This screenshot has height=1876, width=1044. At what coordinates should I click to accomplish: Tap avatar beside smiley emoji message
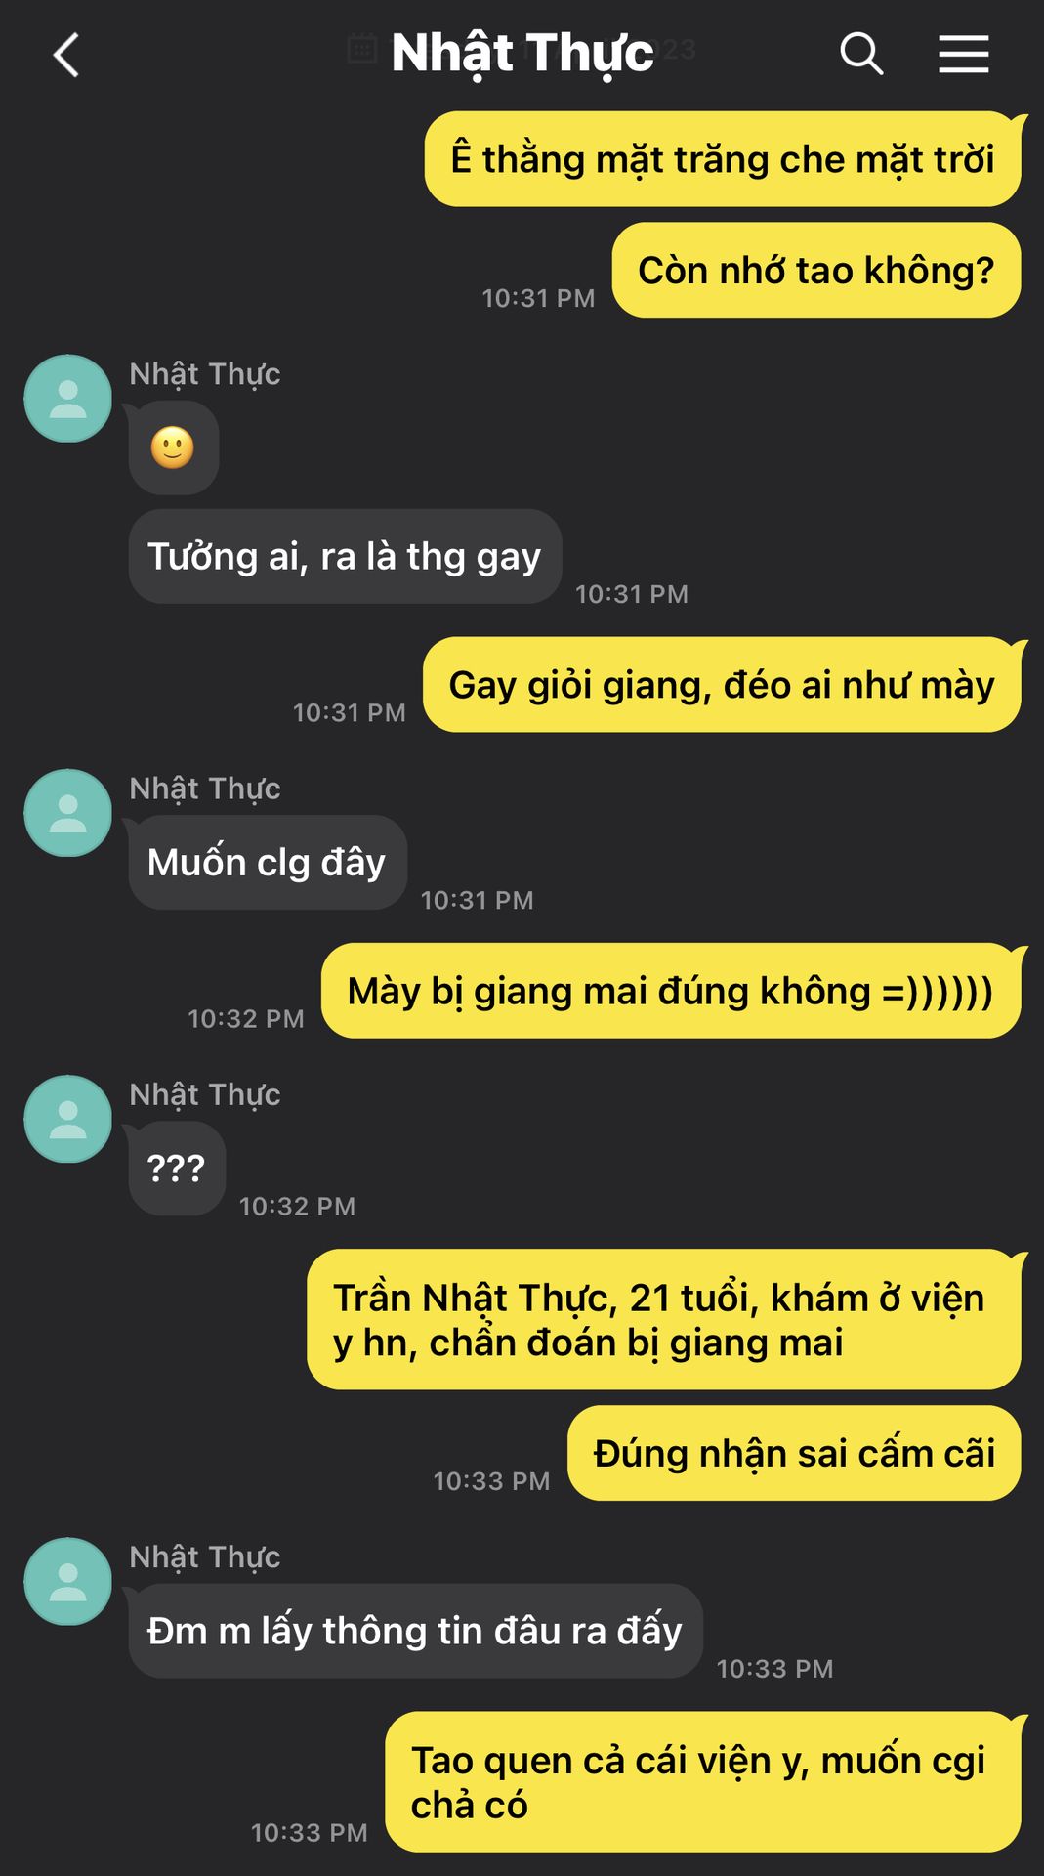pyautogui.click(x=68, y=399)
